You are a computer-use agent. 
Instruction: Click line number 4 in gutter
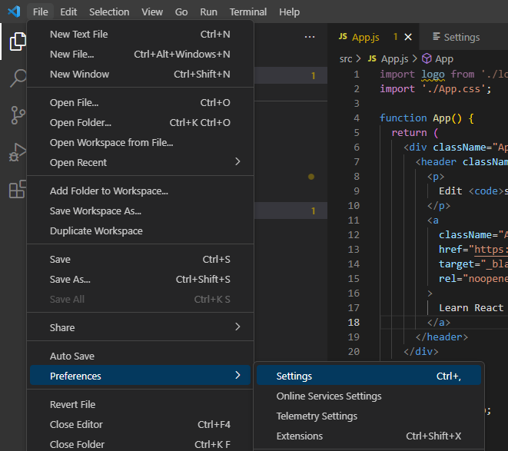point(357,118)
